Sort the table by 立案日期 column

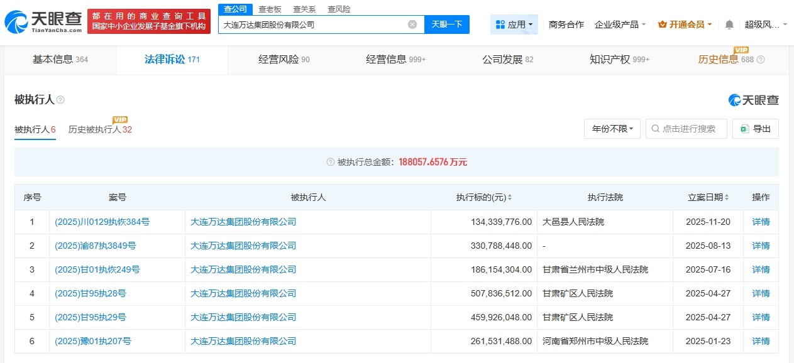click(x=725, y=197)
